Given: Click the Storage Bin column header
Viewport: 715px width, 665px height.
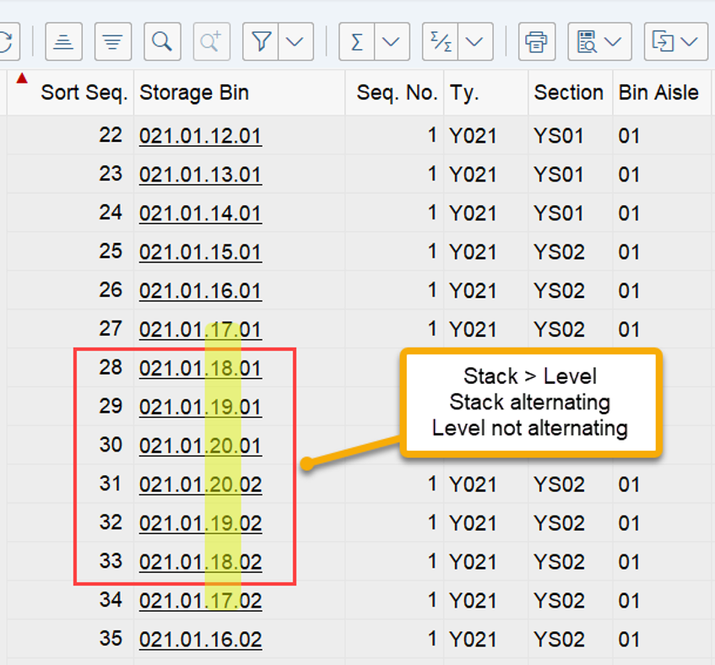Looking at the screenshot, I should pos(240,93).
